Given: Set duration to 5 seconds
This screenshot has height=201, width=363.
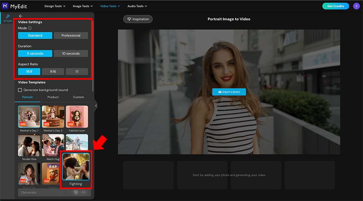Looking at the screenshot, I should (x=35, y=53).
